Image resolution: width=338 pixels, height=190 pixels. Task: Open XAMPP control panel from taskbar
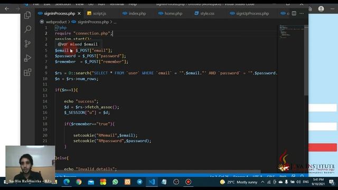(x=127, y=182)
